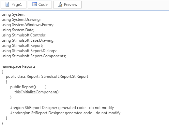Click the 'namespace Reports' line
Screen dimensions: 169x135
click(19, 66)
